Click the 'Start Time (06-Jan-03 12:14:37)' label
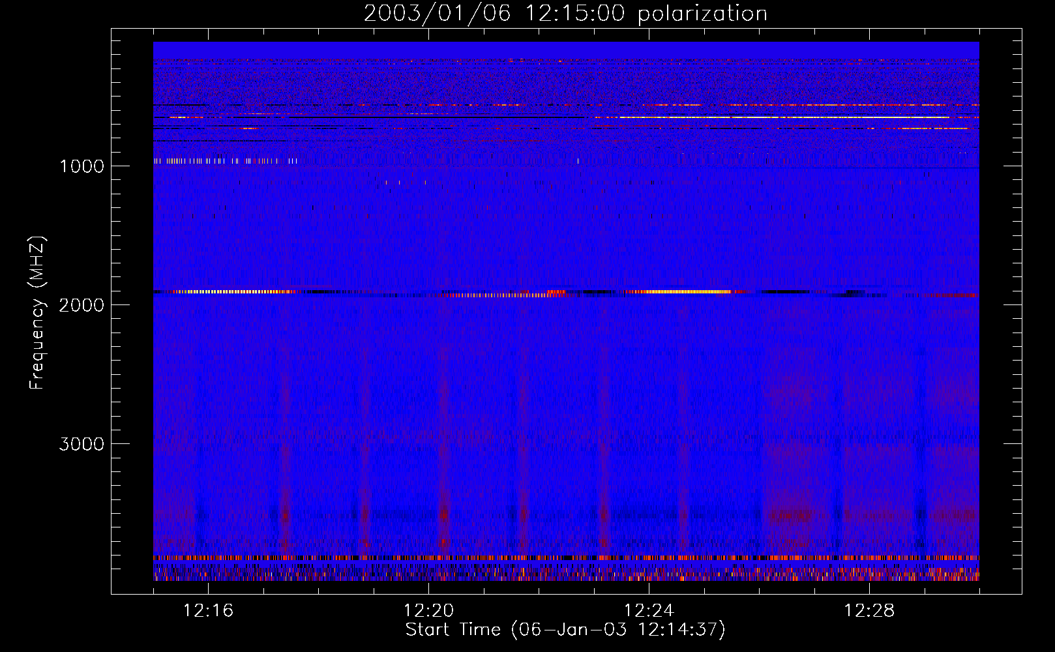 (x=565, y=629)
